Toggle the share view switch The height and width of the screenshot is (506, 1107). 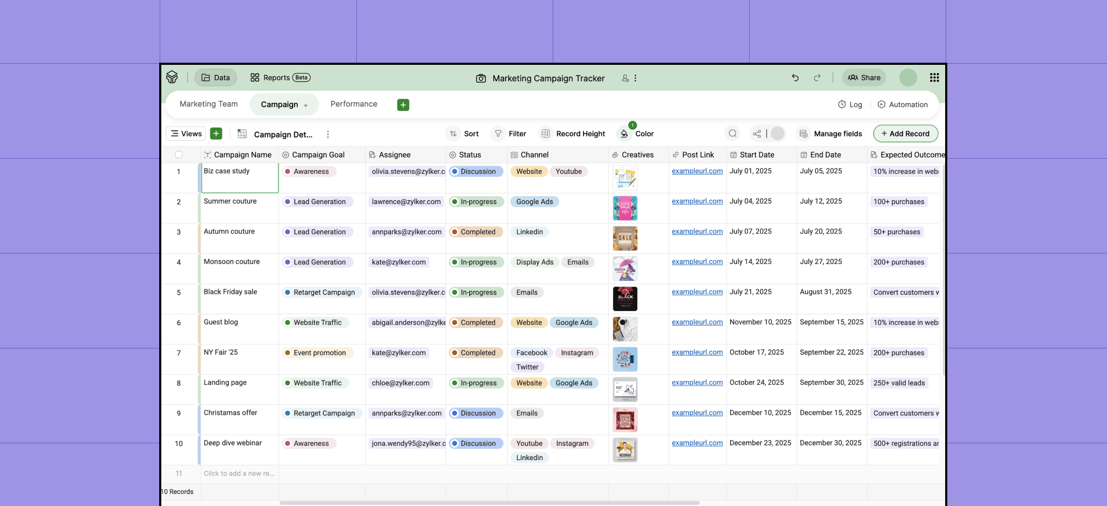click(x=777, y=133)
